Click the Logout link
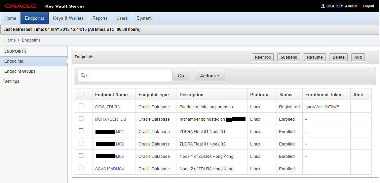Screen dimensions: 380x183 coord(368,6)
